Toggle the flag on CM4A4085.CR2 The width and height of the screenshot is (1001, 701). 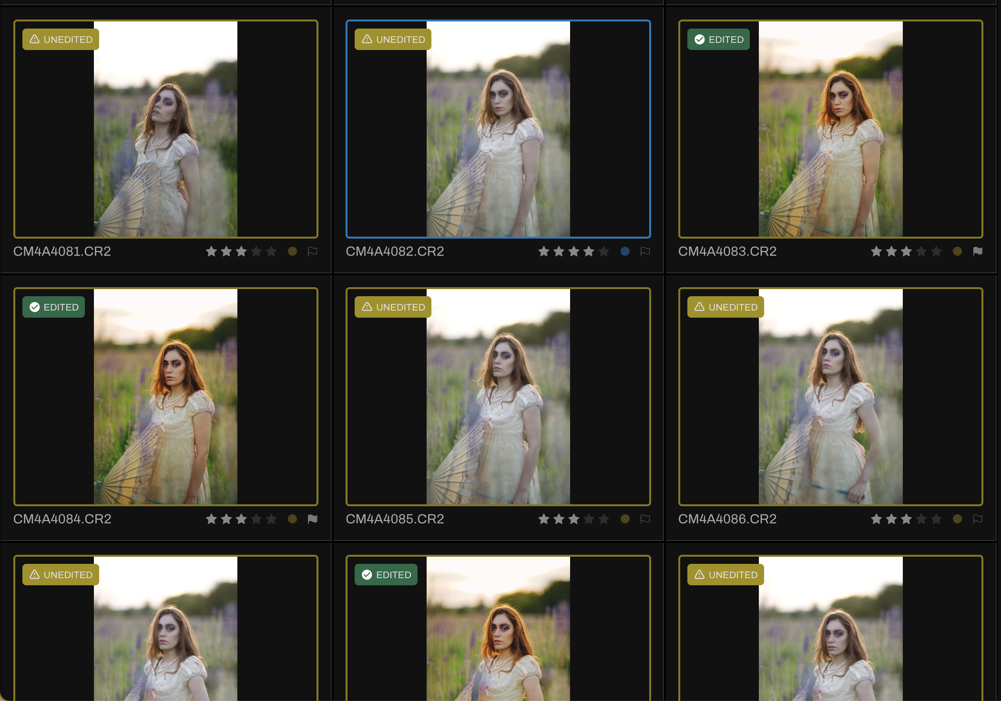pos(645,519)
